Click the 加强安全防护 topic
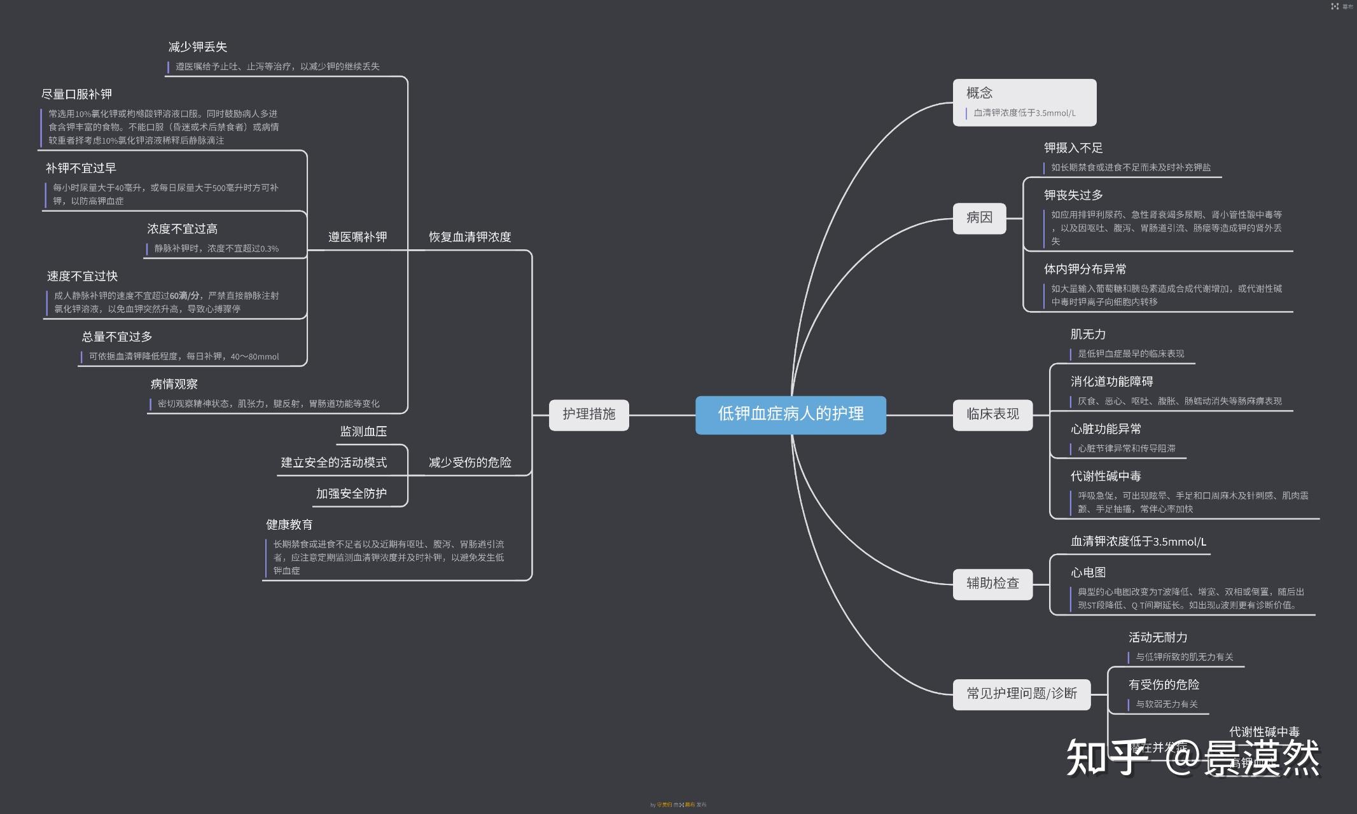This screenshot has height=814, width=1357. pyautogui.click(x=351, y=493)
